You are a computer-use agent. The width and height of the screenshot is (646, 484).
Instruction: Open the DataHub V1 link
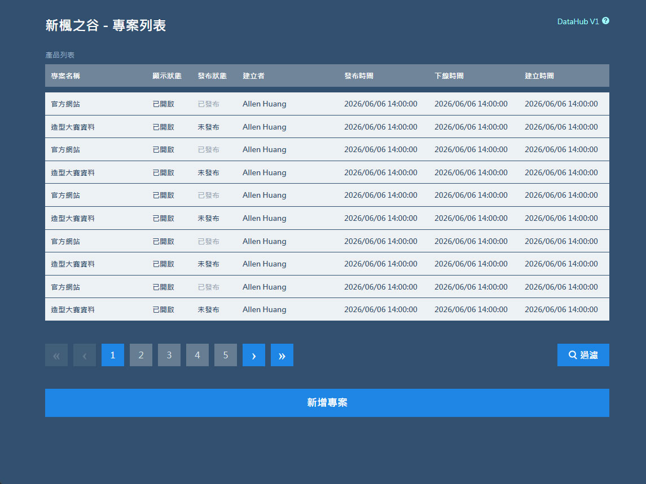578,21
